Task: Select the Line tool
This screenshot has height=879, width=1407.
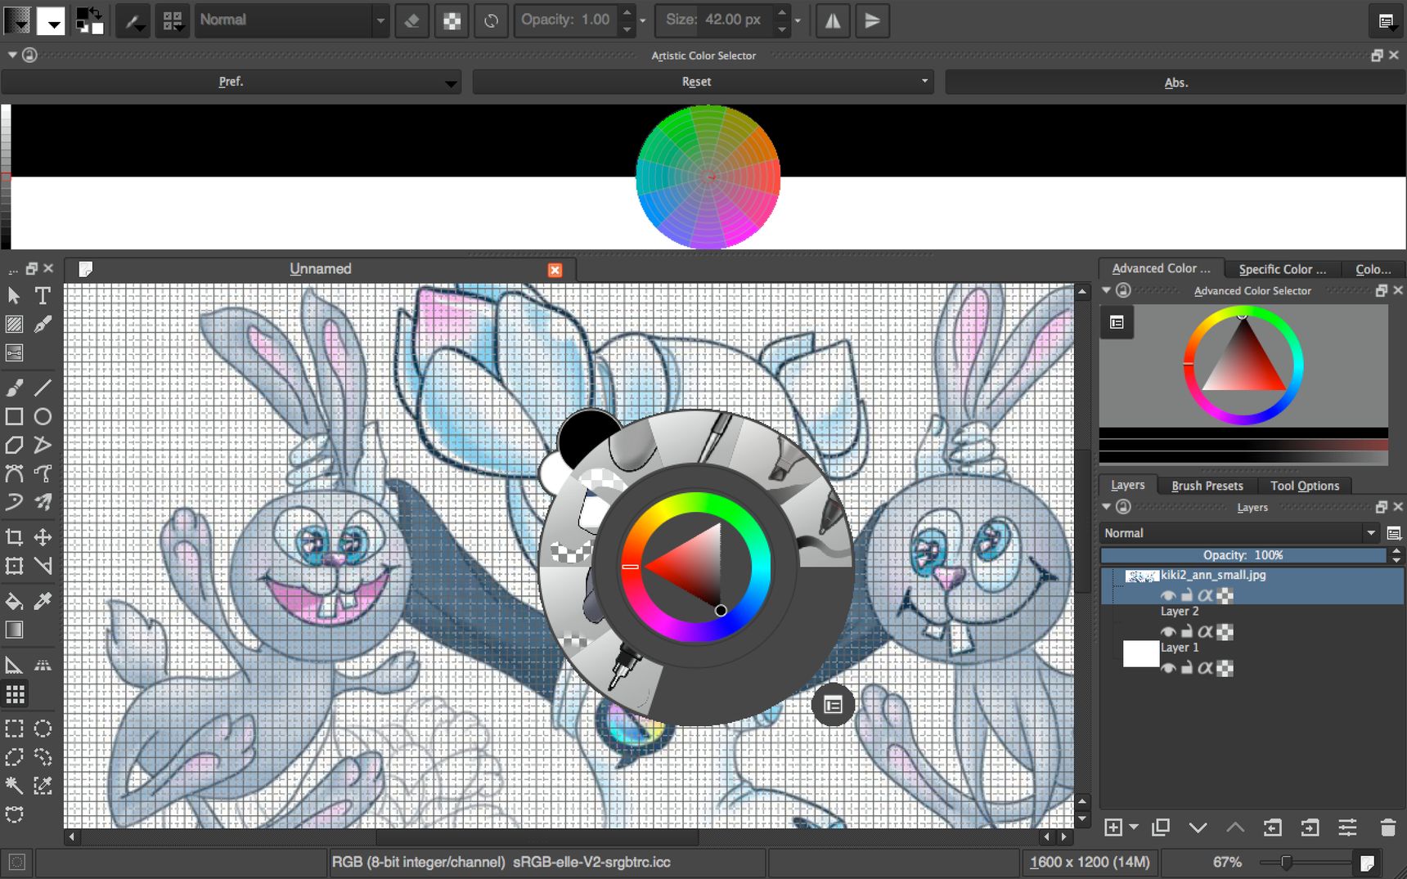Action: click(x=43, y=388)
